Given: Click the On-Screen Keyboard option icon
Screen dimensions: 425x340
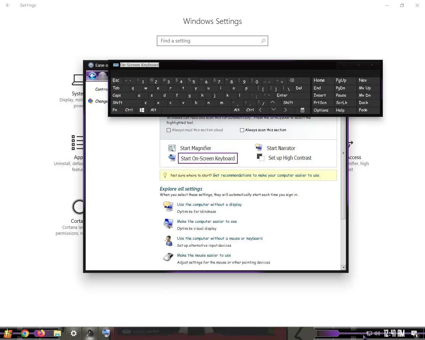Looking at the screenshot, I should click(x=172, y=158).
